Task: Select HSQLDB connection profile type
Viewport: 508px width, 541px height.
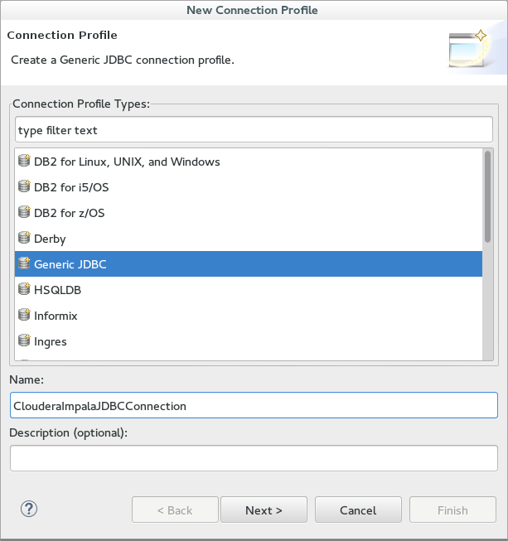Action: click(x=249, y=290)
